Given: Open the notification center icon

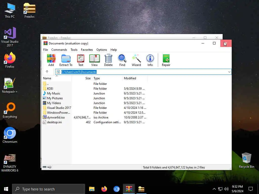Looking at the screenshot, I should click(251, 189).
